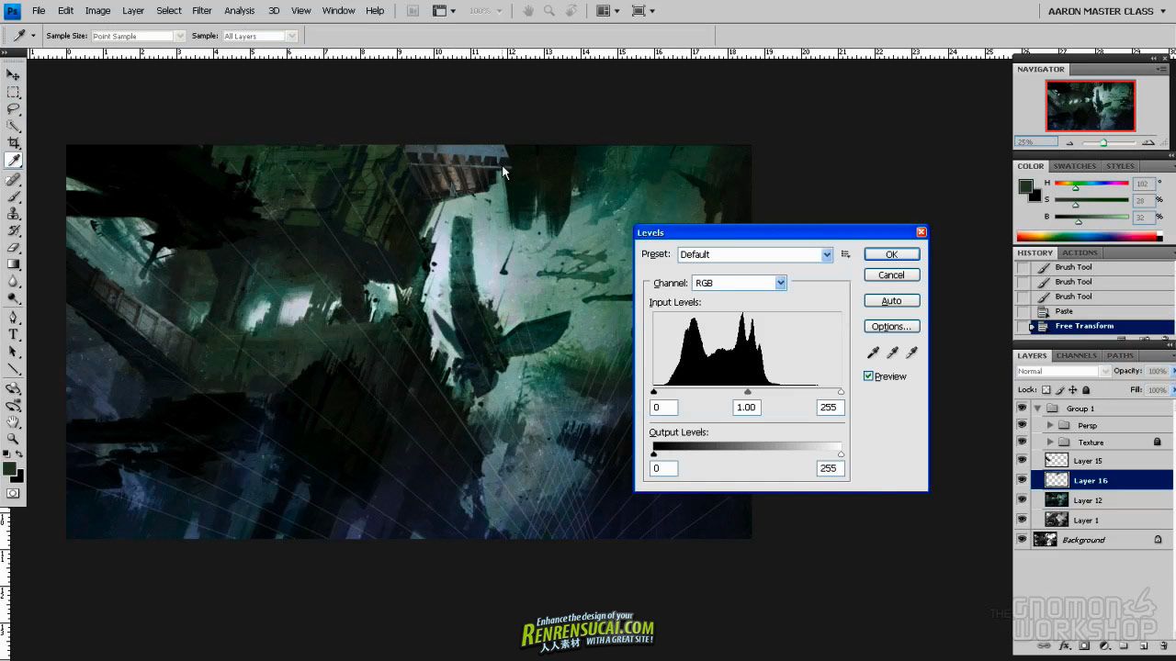Viewport: 1176px width, 661px height.
Task: Hide Layer 12 visibility eye
Action: point(1022,500)
